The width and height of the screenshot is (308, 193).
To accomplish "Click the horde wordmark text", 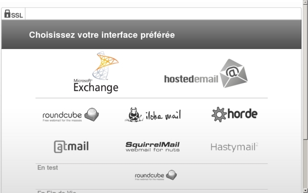I will [242, 114].
